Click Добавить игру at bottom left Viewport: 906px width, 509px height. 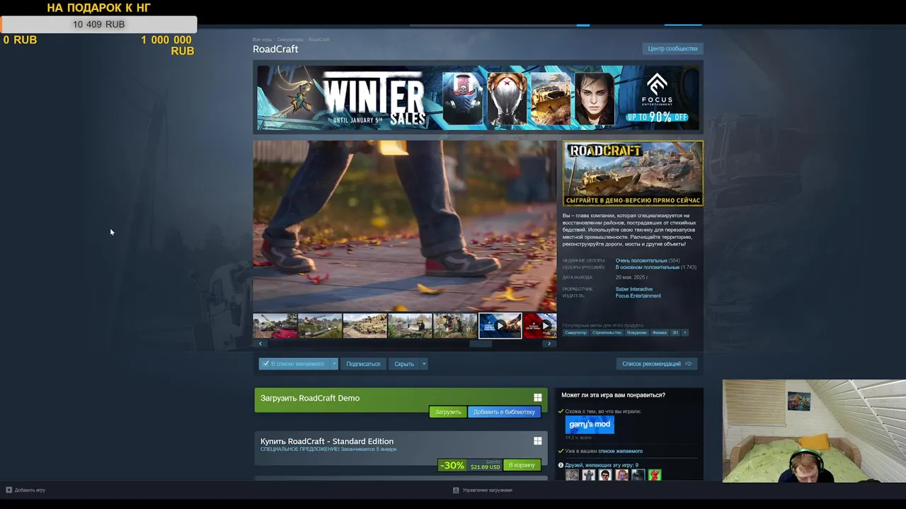tap(30, 490)
